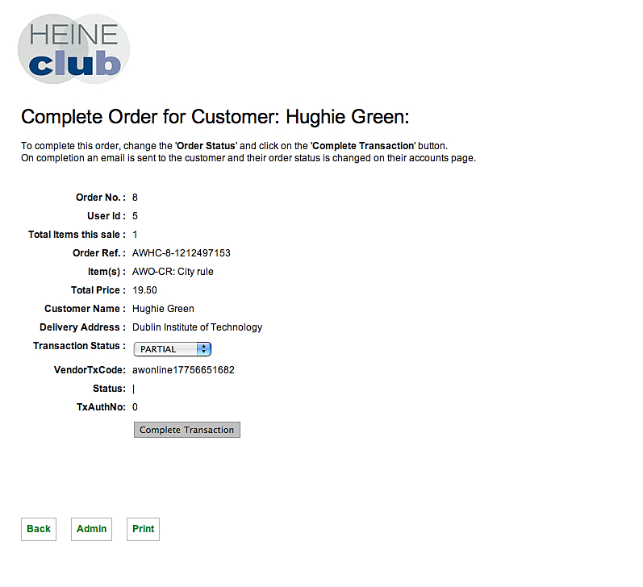Click the item text AWO-CR: City rule
643x587 pixels.
coord(173,272)
